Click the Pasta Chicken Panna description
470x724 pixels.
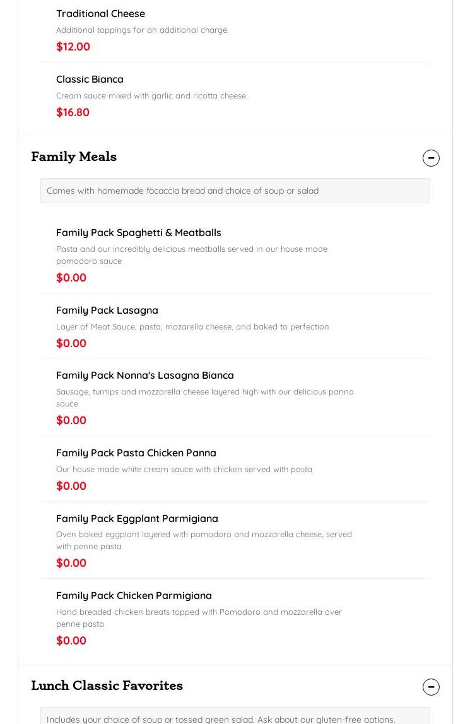pos(184,469)
